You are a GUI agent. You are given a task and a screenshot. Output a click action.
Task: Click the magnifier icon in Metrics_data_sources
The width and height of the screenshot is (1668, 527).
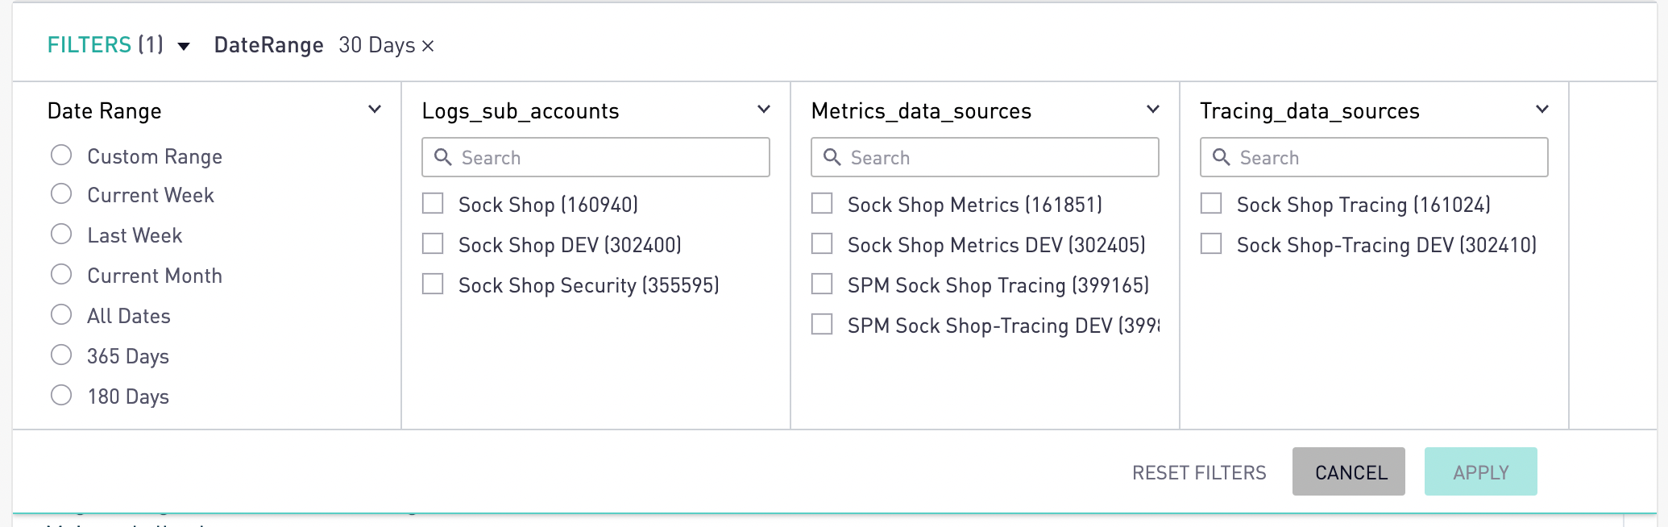click(x=832, y=157)
